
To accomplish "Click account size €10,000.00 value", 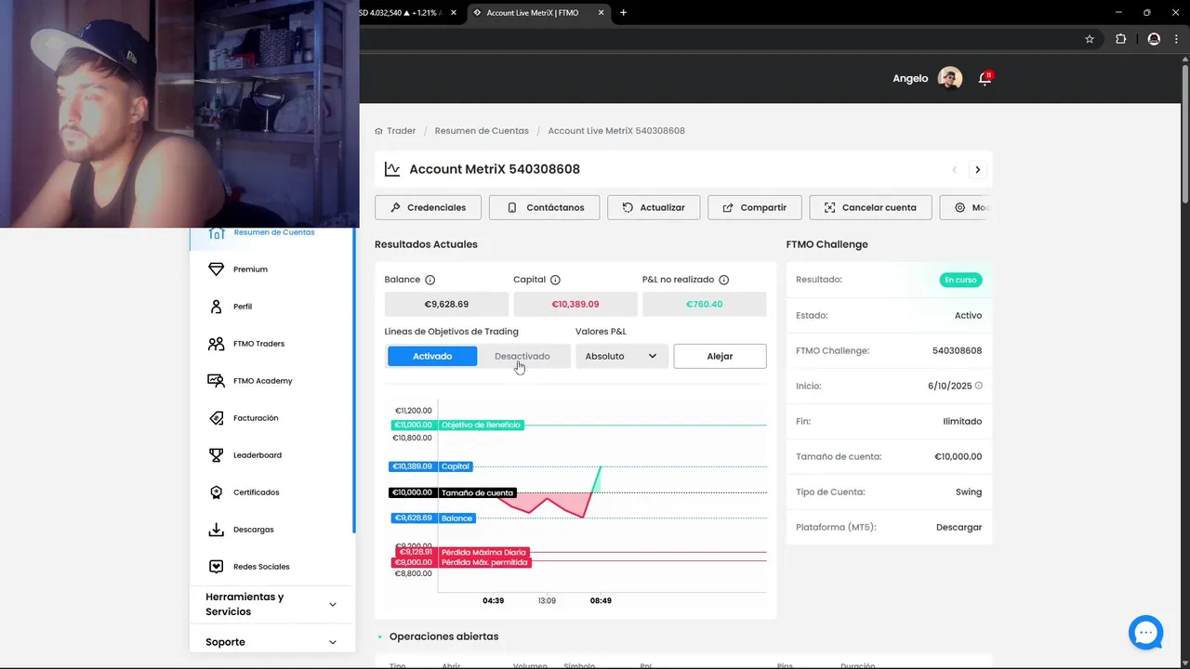I will pos(958,456).
